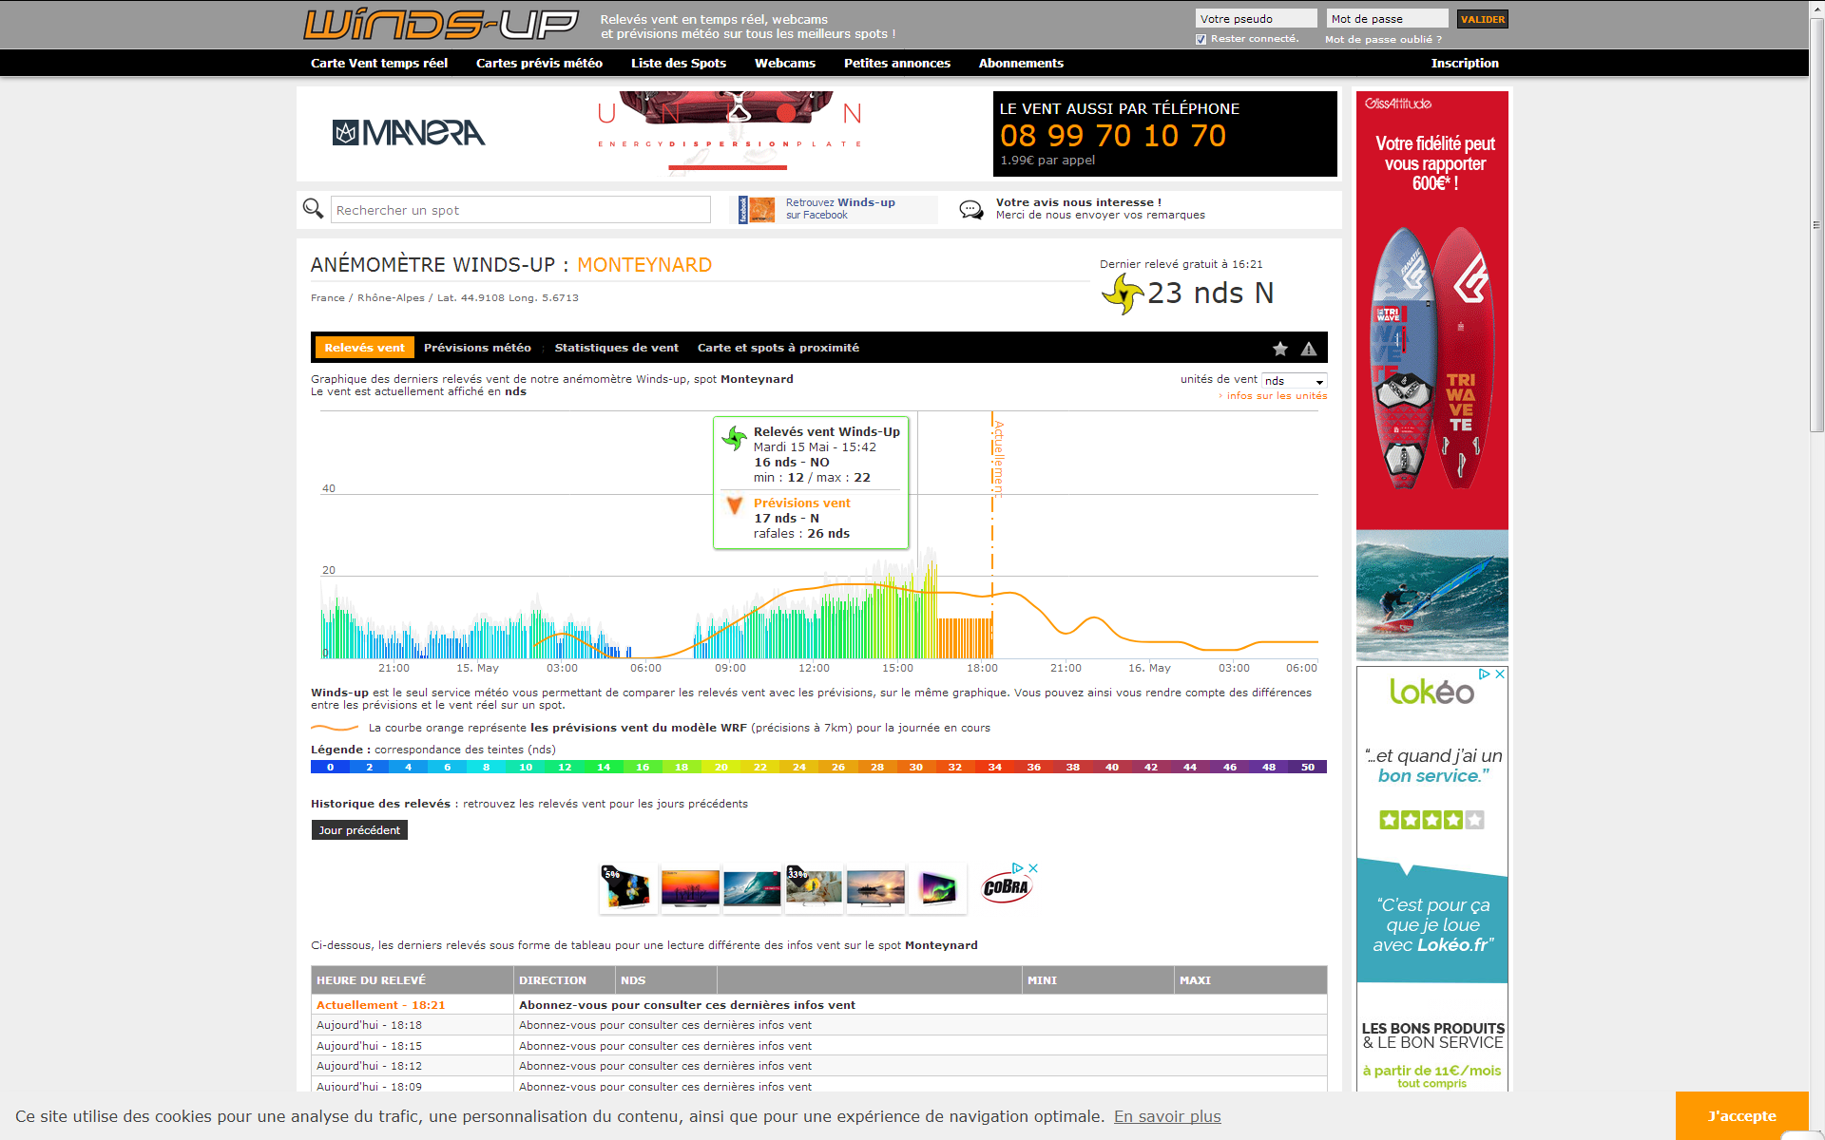
Task: Click Inscription link in navigation bar
Action: tap(1465, 63)
